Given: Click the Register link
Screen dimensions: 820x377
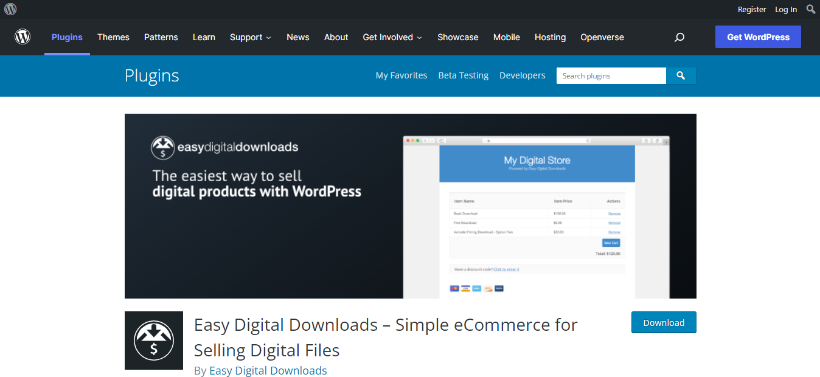Looking at the screenshot, I should tap(752, 9).
